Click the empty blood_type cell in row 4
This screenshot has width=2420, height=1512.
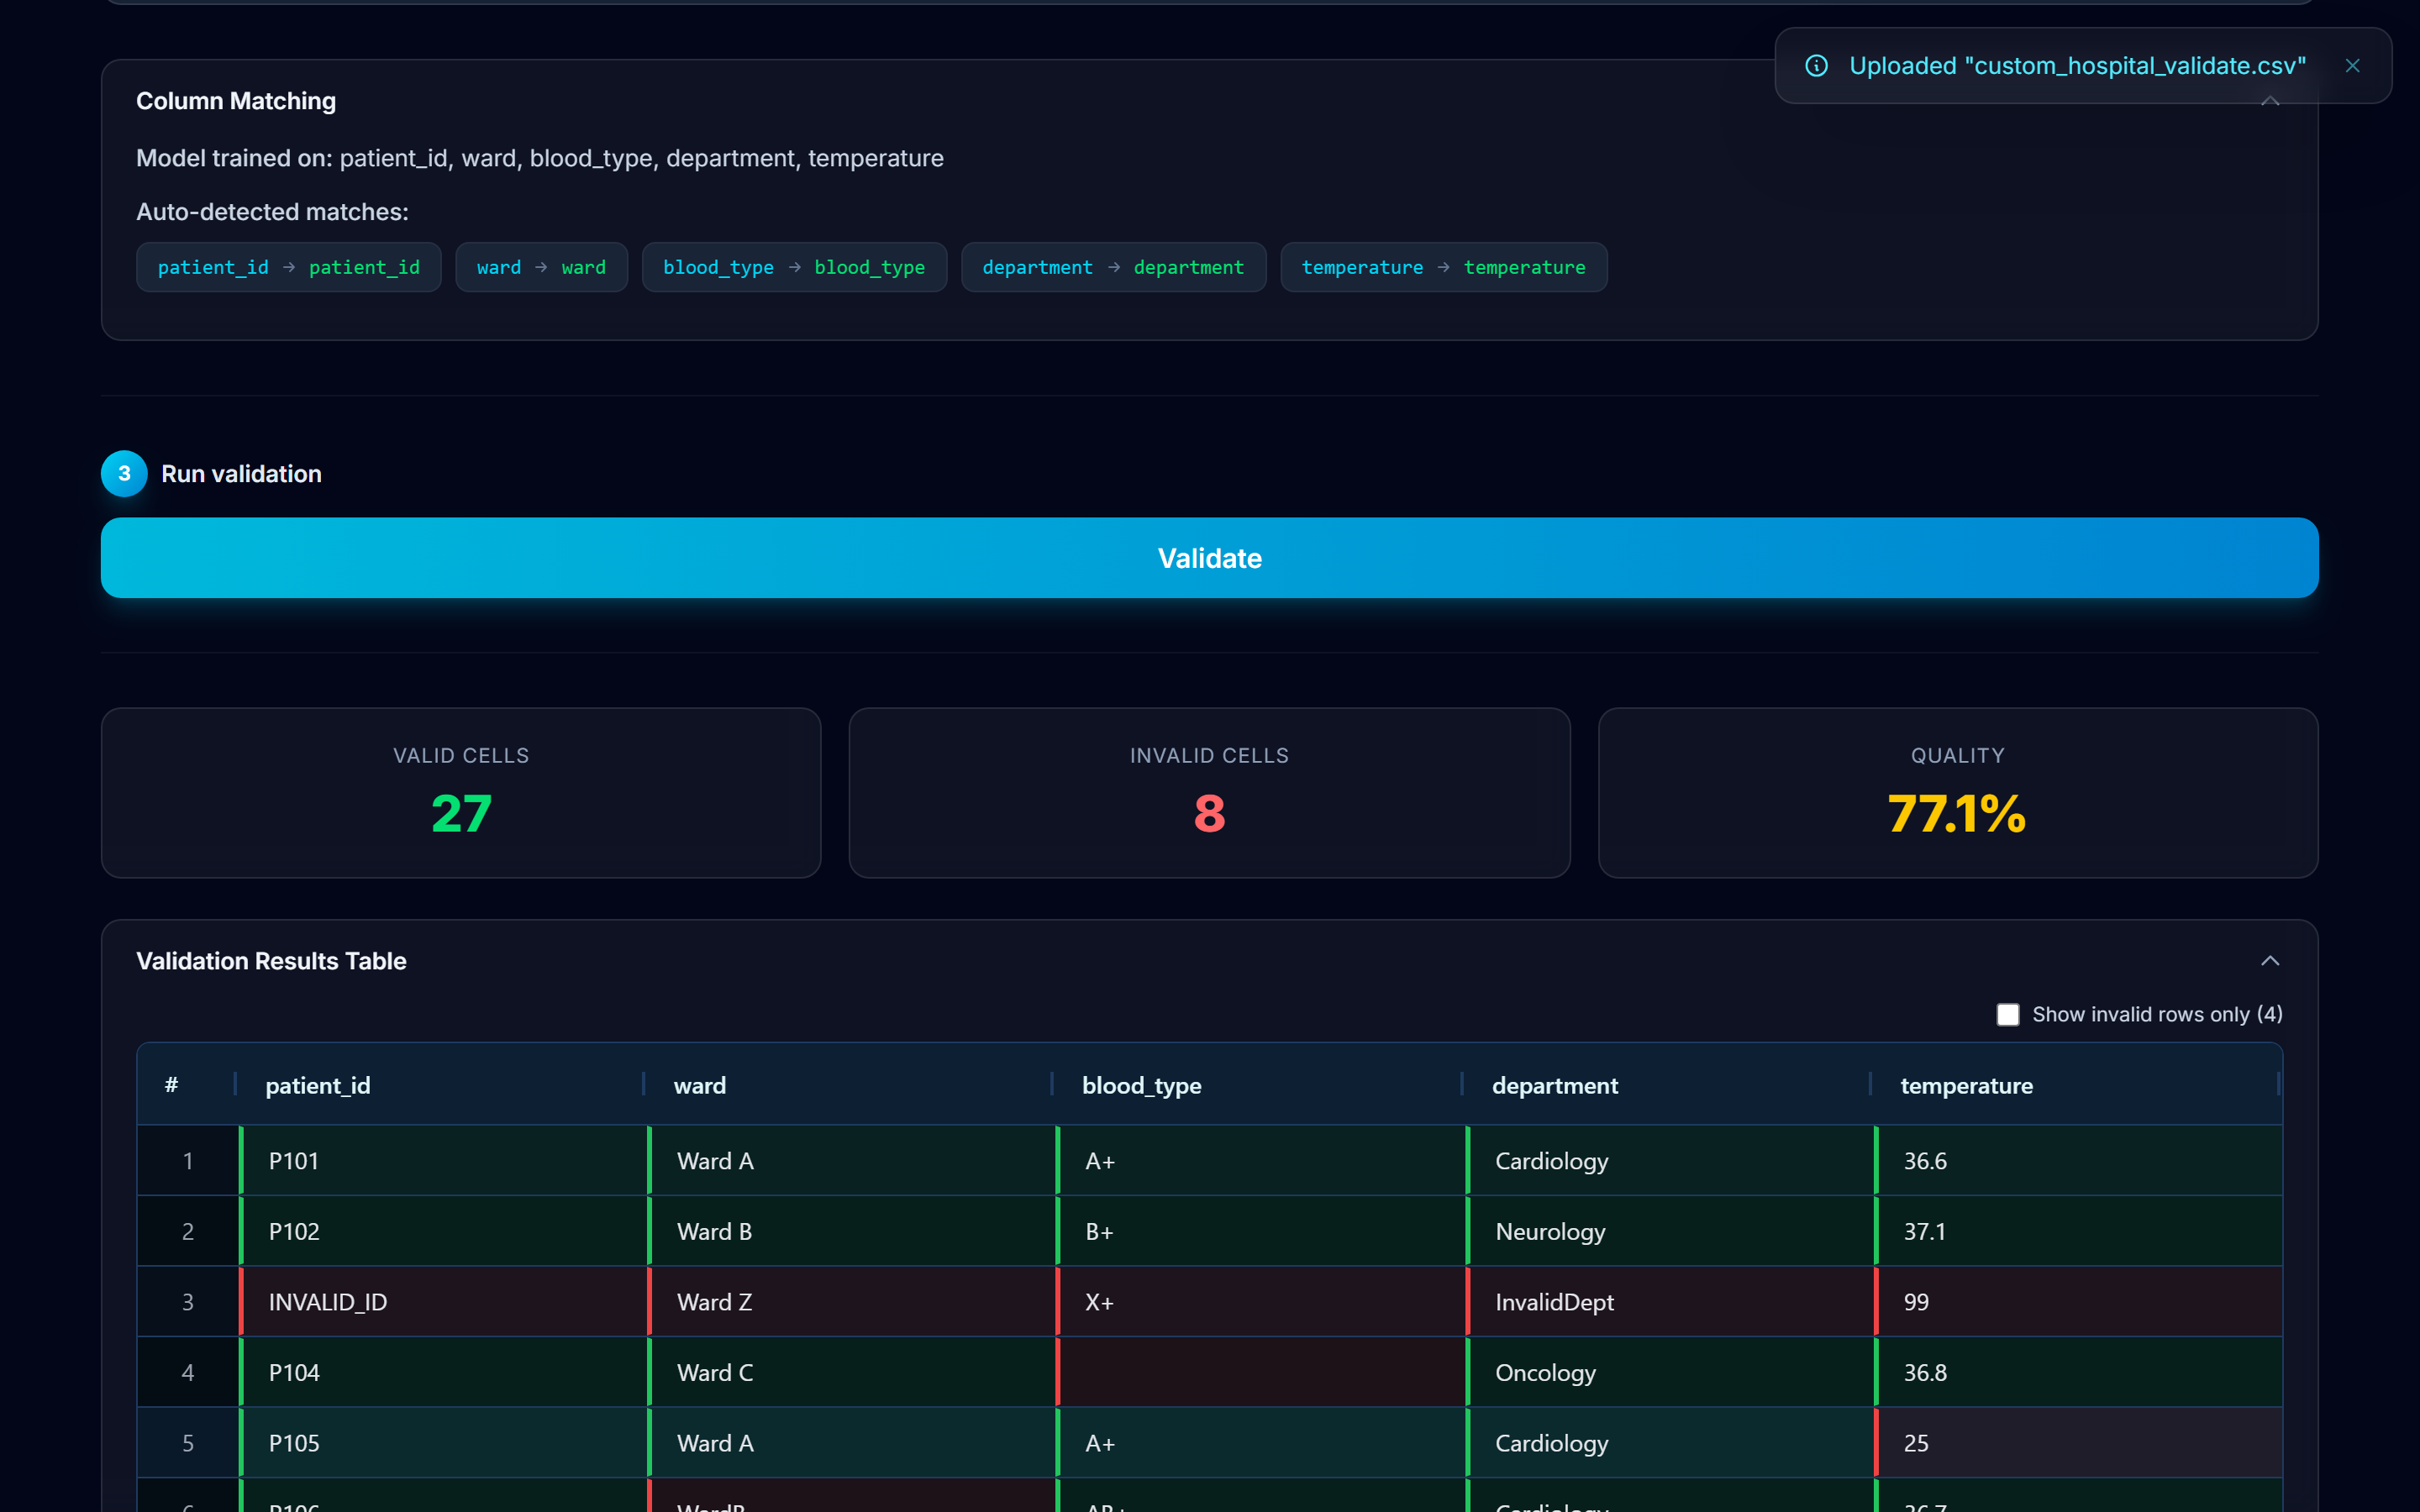(1260, 1372)
